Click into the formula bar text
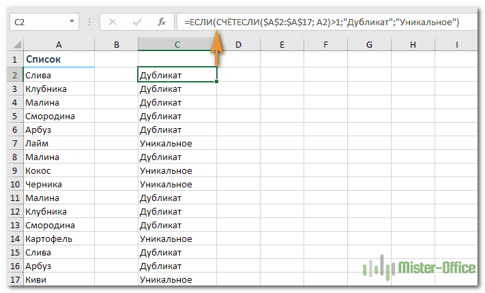 (x=327, y=22)
